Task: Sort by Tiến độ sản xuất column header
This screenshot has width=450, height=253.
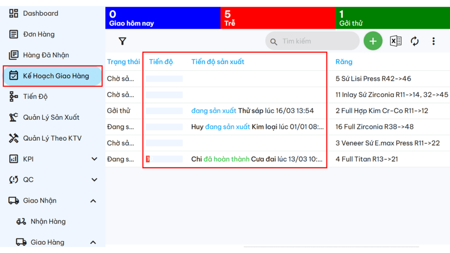Action: click(x=218, y=62)
